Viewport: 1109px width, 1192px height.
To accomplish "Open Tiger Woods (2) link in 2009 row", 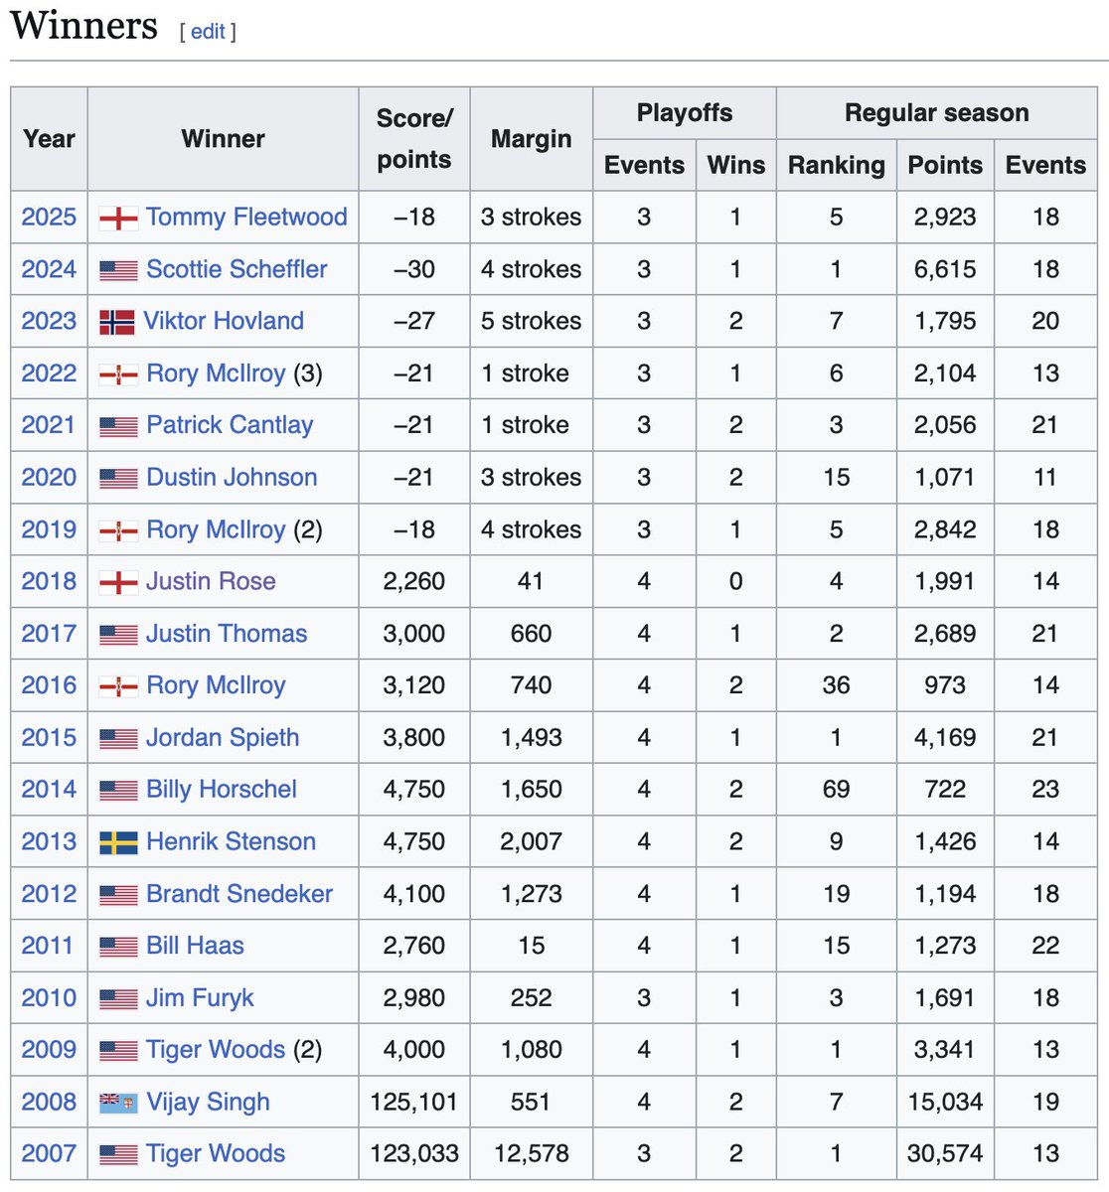I will [x=216, y=1050].
